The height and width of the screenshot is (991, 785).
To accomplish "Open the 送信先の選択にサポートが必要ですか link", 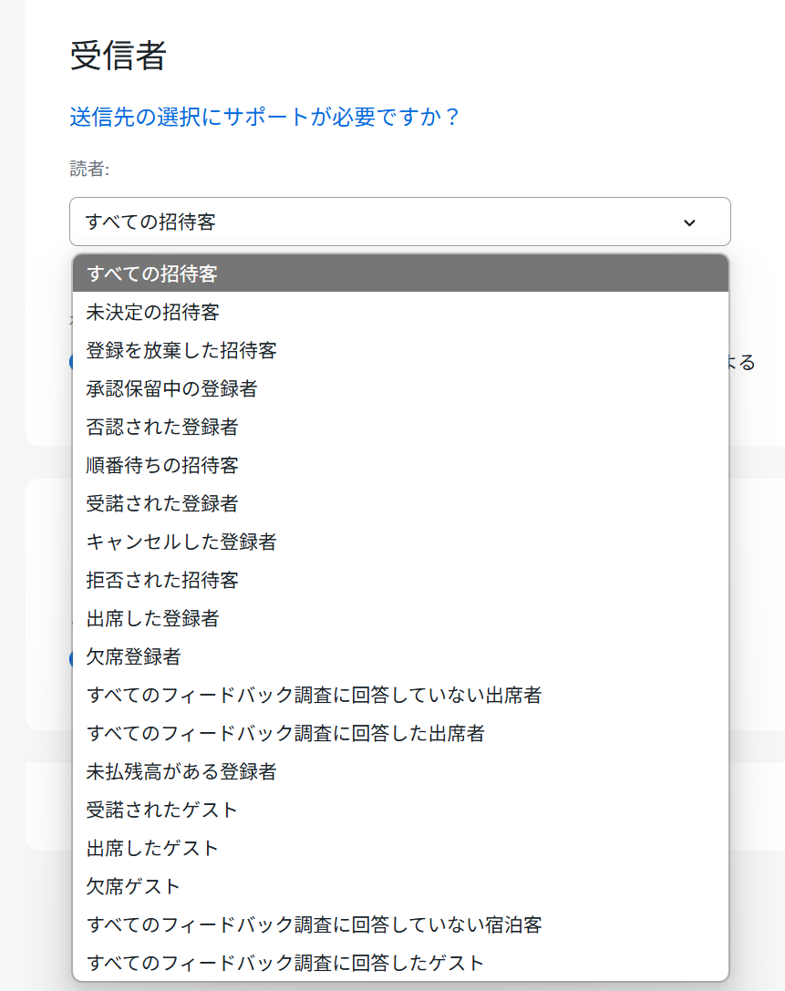I will tap(264, 117).
